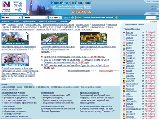Open the лечение и SPA link

tap(43, 30)
